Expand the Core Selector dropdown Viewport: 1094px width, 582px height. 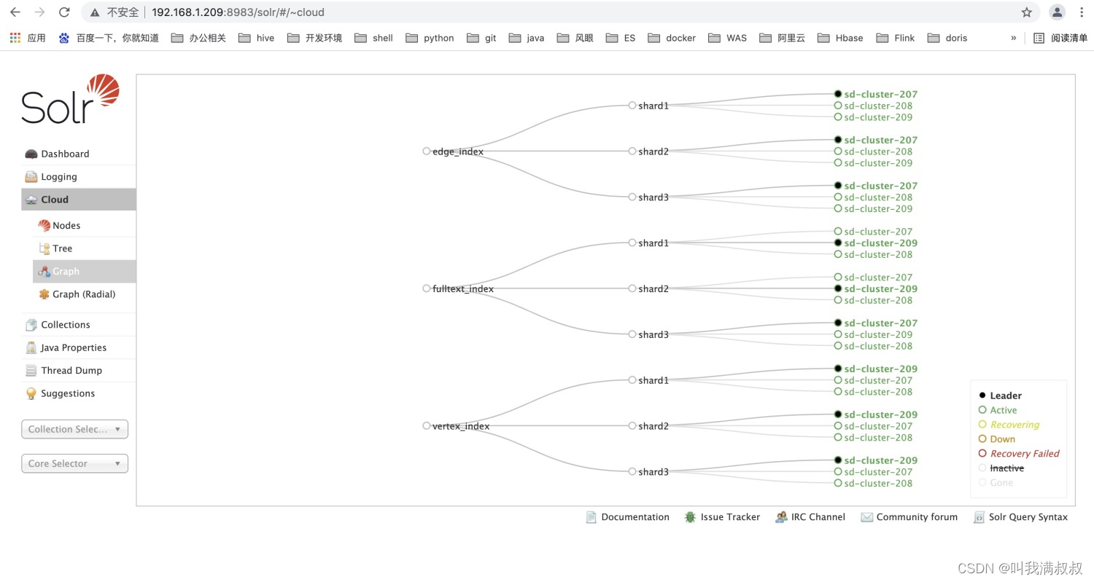[74, 463]
